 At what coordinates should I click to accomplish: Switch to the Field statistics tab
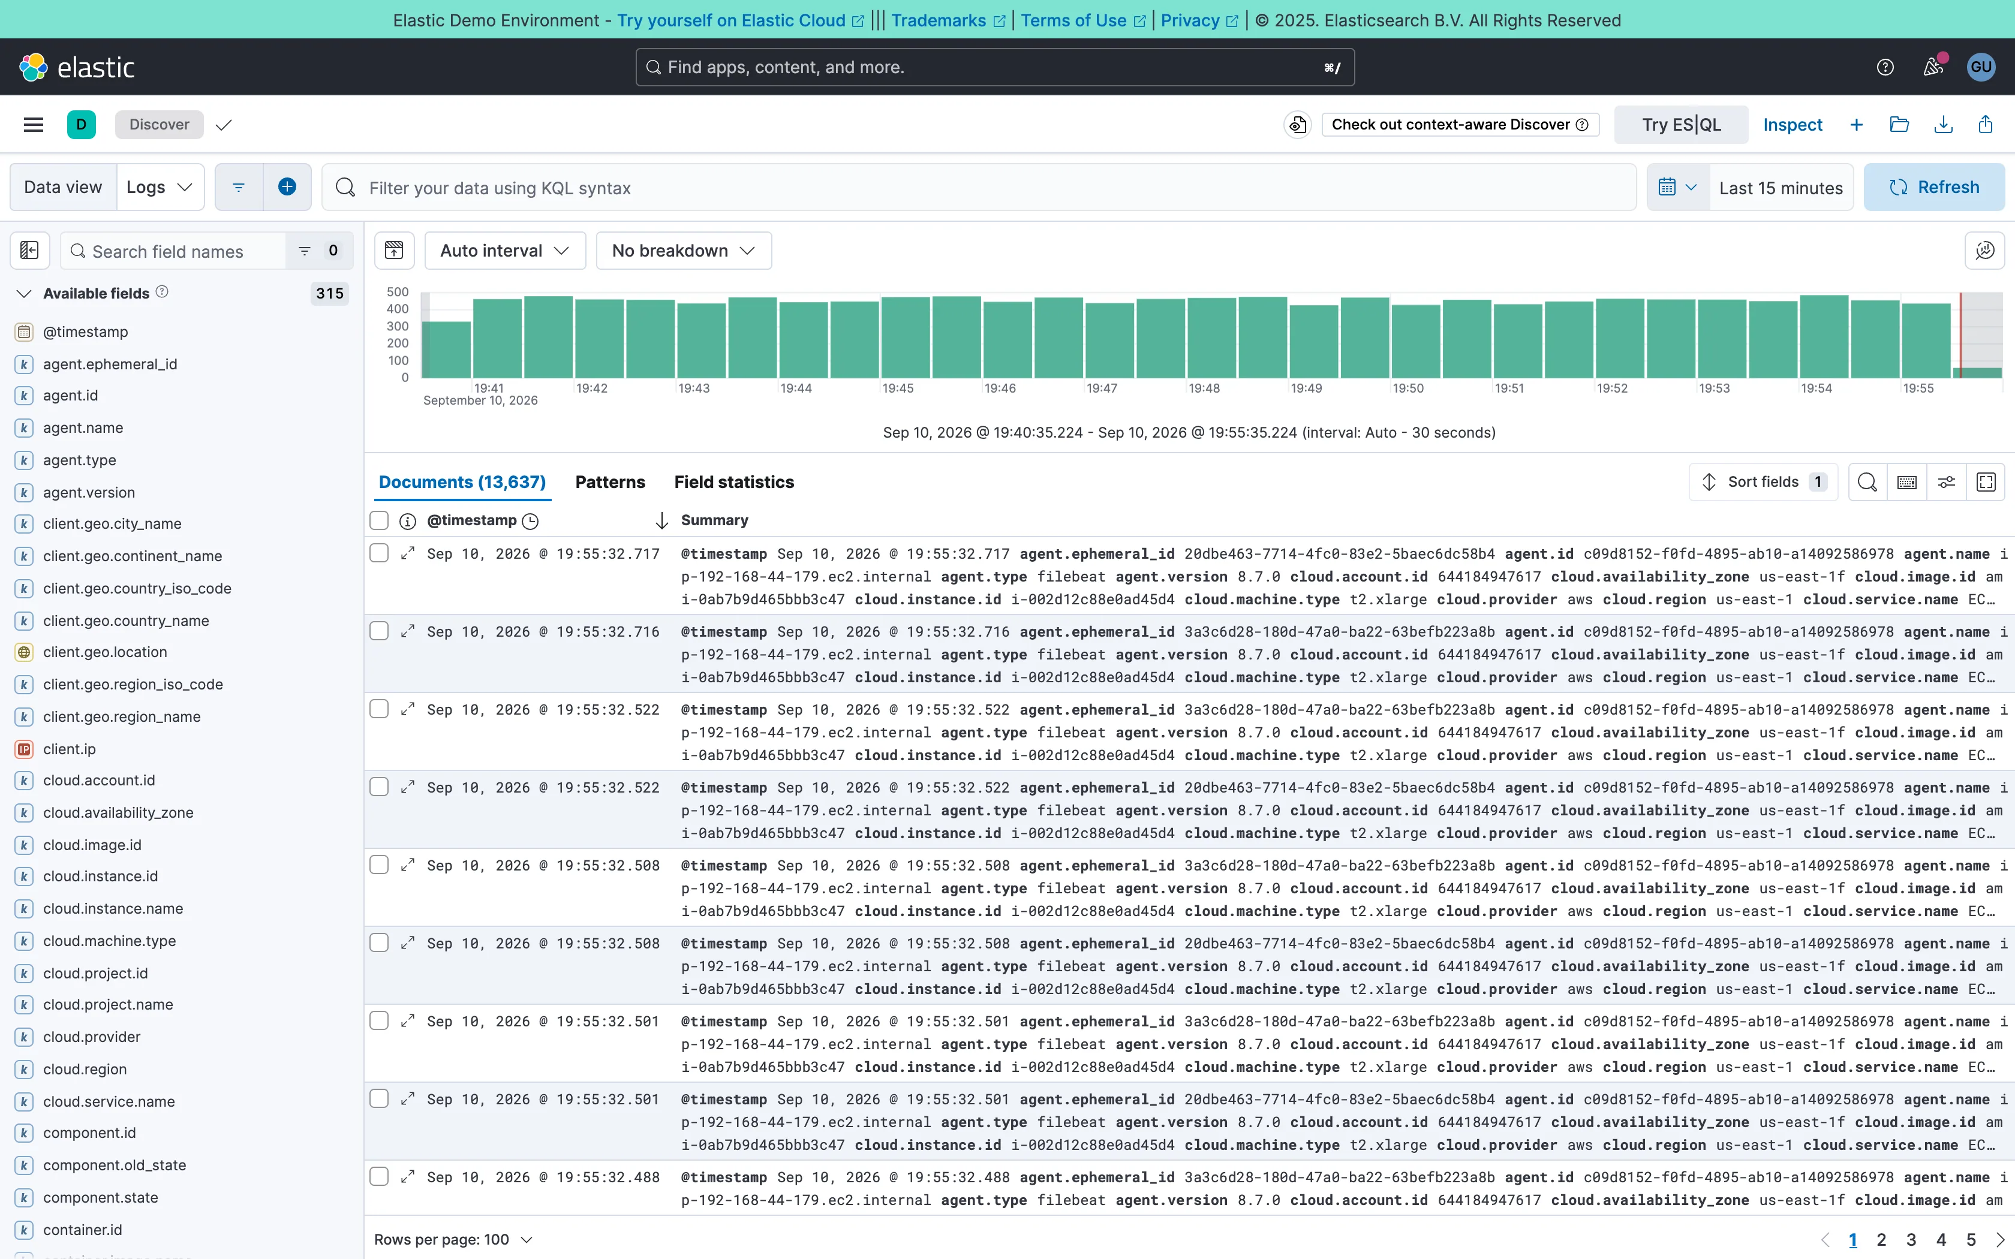[x=733, y=482]
